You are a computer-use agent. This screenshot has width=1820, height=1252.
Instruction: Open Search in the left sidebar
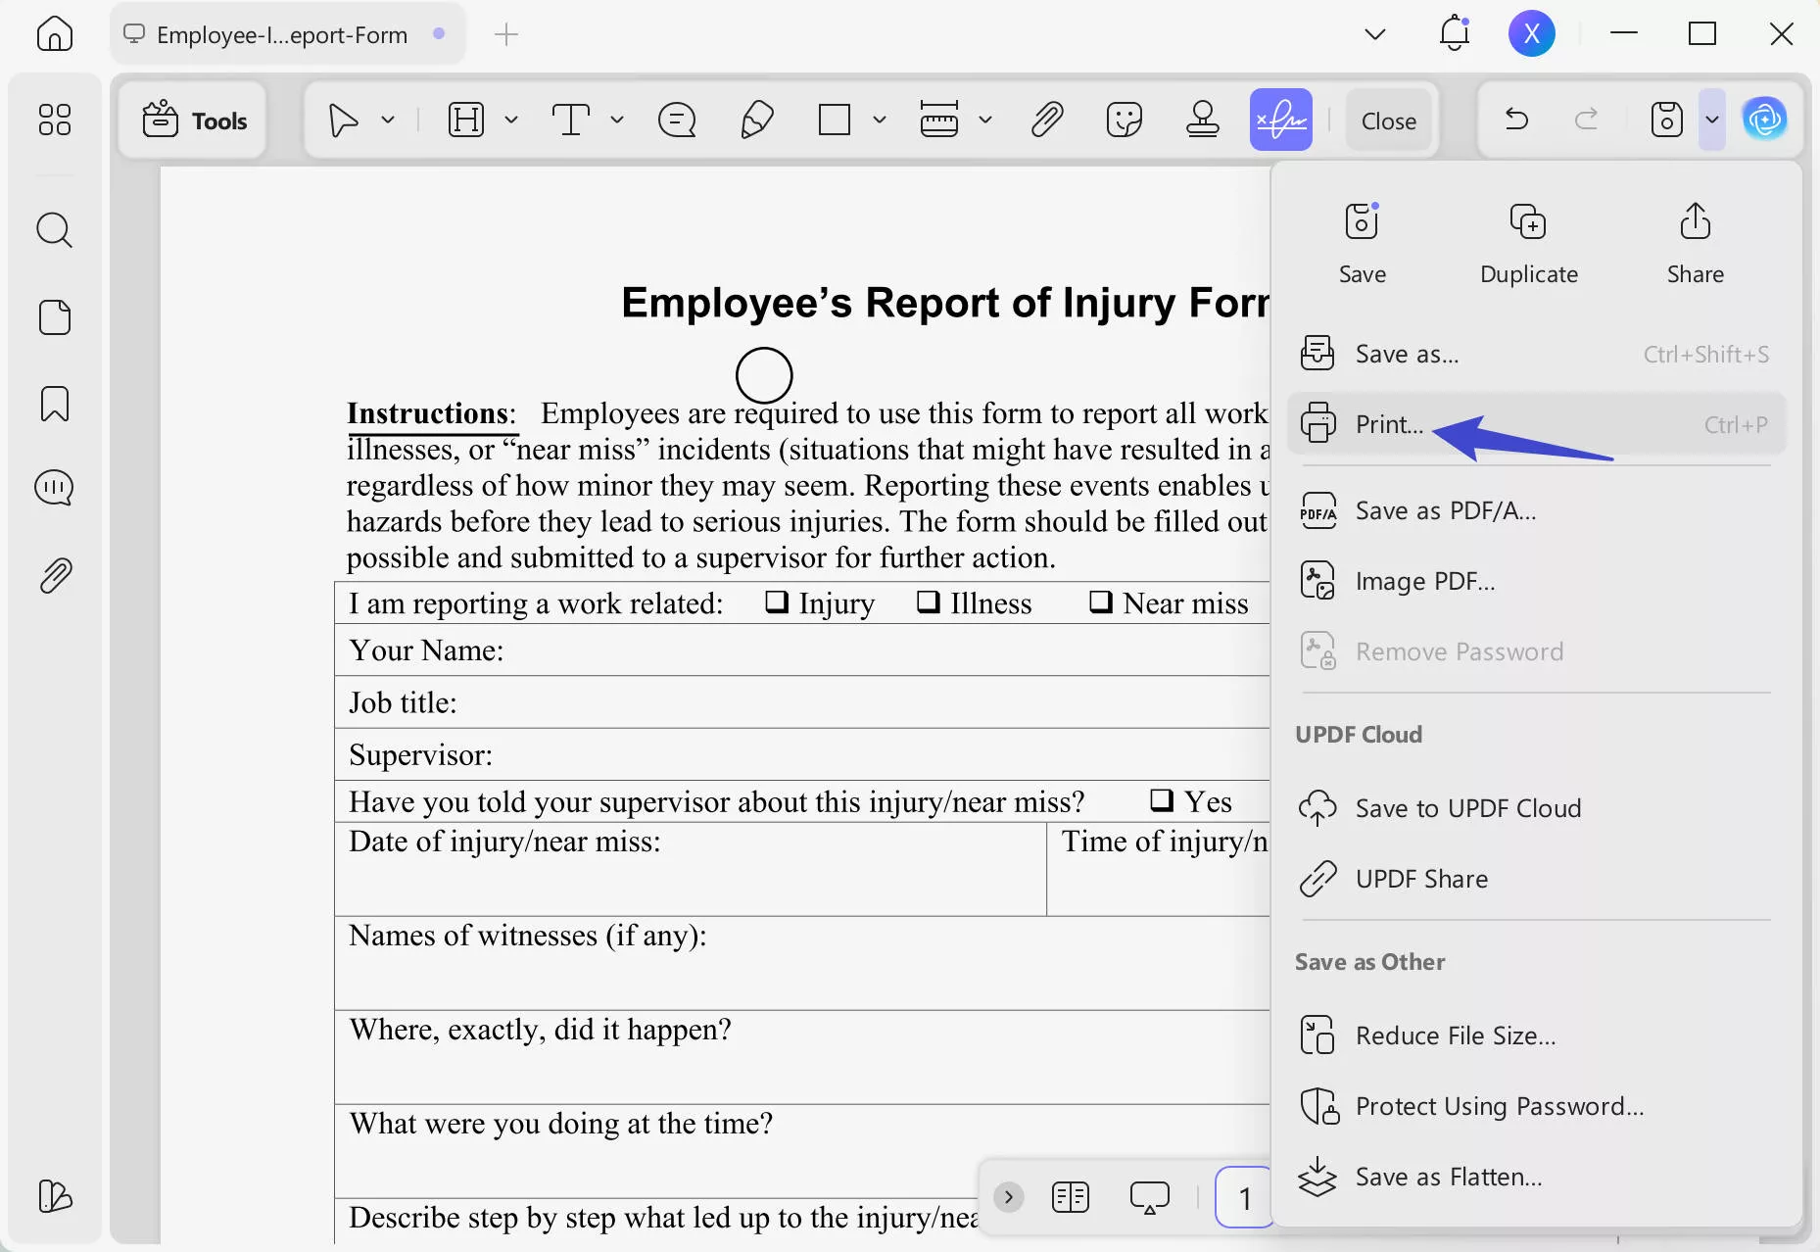tap(55, 229)
